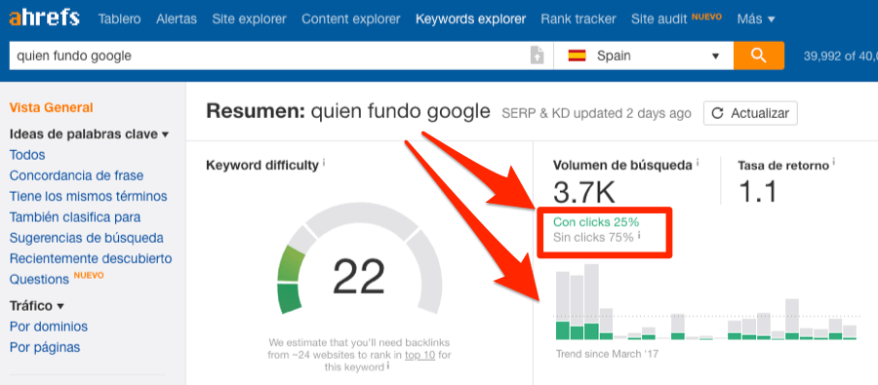The width and height of the screenshot is (878, 385).
Task: Click the ahrefs logo
Action: coord(44,18)
